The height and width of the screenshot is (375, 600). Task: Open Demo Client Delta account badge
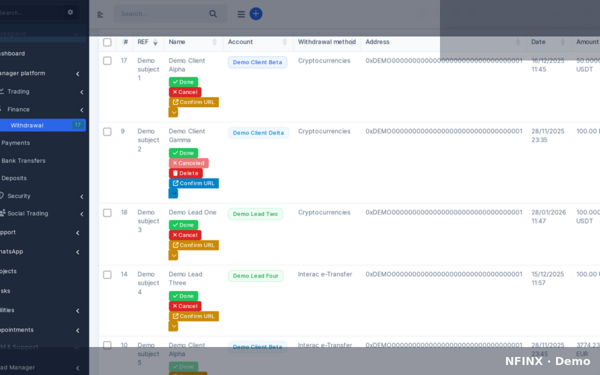258,133
